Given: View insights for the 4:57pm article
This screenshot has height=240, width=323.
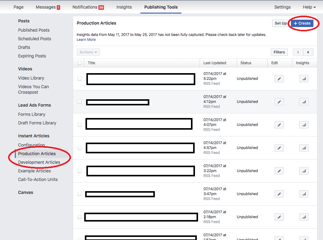Looking at the screenshot, I should (304, 148).
